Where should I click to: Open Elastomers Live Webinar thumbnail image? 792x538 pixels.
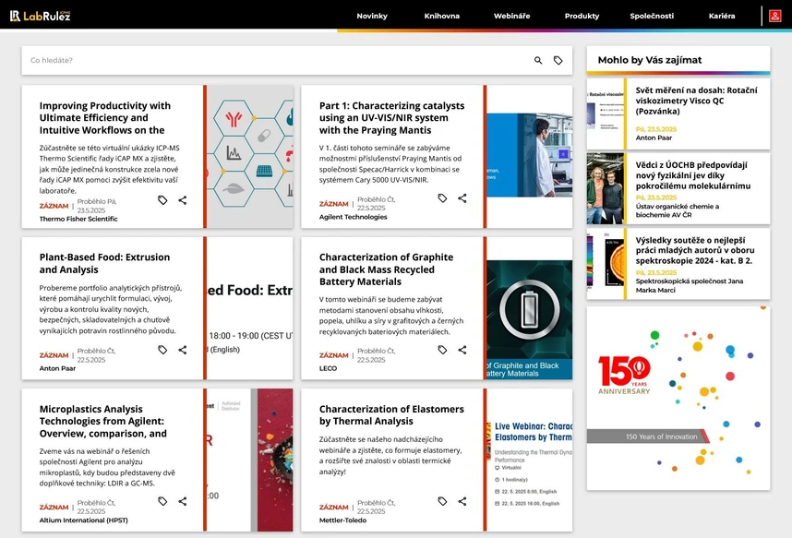[x=530, y=460]
